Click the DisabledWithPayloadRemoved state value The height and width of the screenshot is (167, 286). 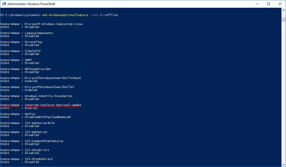click(48, 117)
